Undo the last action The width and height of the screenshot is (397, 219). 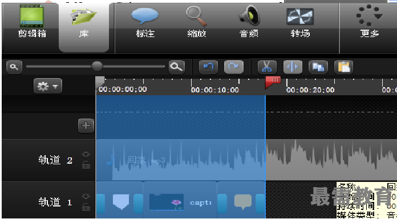point(208,67)
